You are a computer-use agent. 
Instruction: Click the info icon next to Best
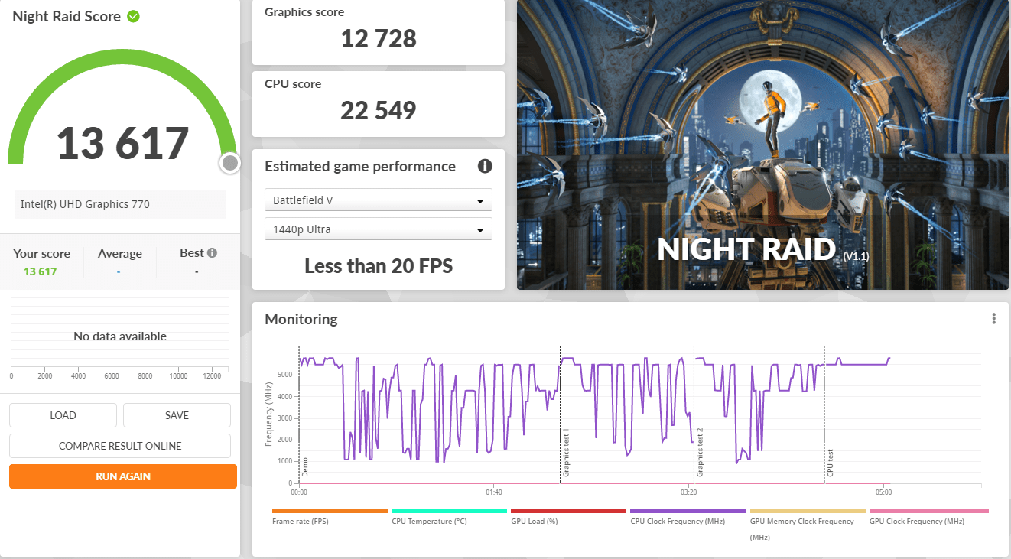(x=212, y=253)
